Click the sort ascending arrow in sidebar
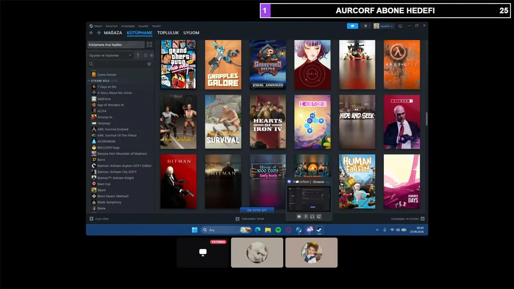This screenshot has height=289, width=514. (138, 55)
